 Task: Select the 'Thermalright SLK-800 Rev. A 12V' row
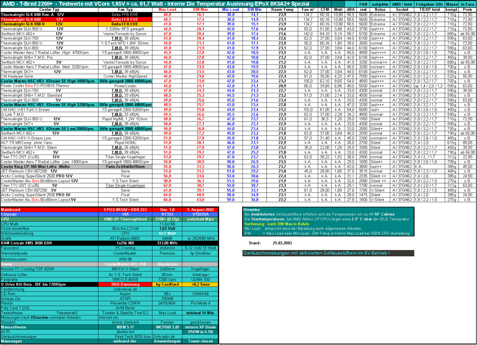click(x=238, y=14)
